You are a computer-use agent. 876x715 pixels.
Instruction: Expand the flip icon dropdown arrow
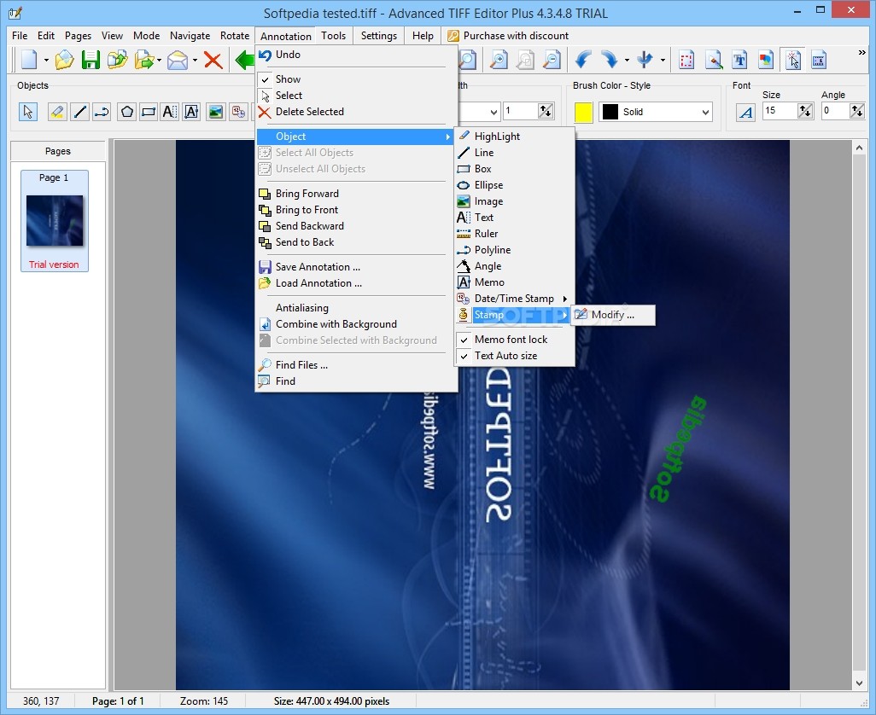click(x=663, y=60)
